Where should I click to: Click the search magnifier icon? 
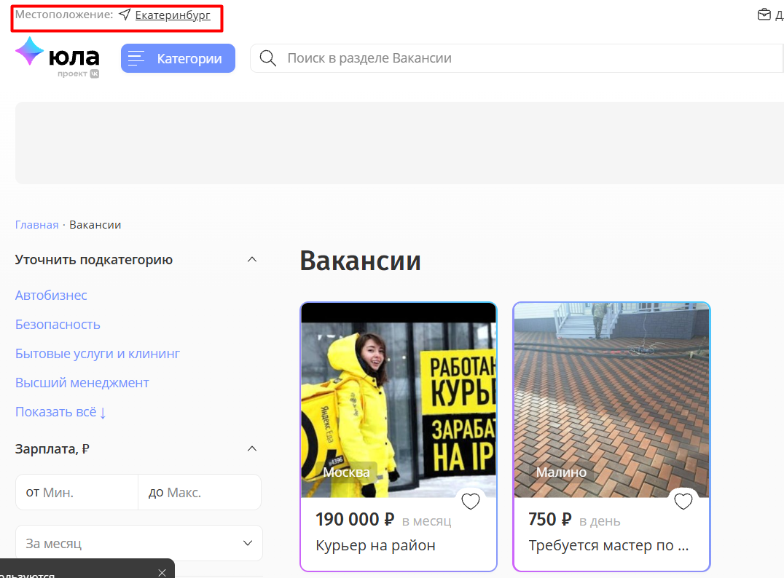pos(268,59)
